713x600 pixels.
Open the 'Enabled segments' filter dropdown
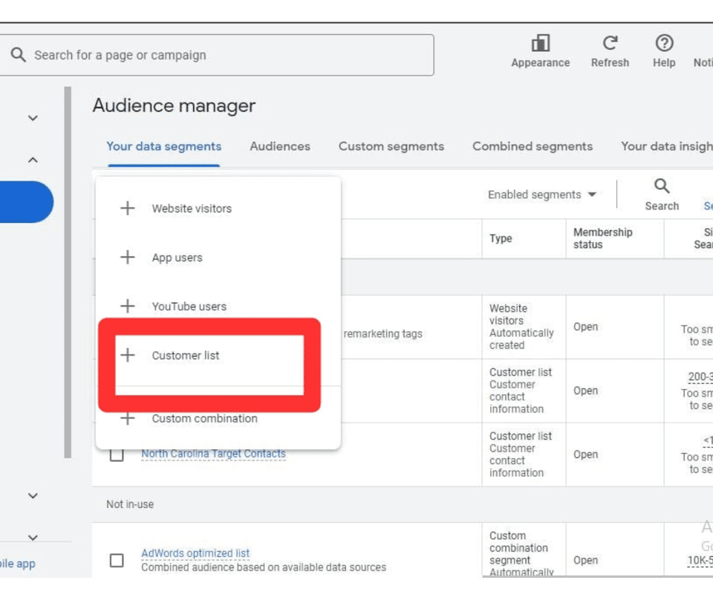(x=542, y=195)
